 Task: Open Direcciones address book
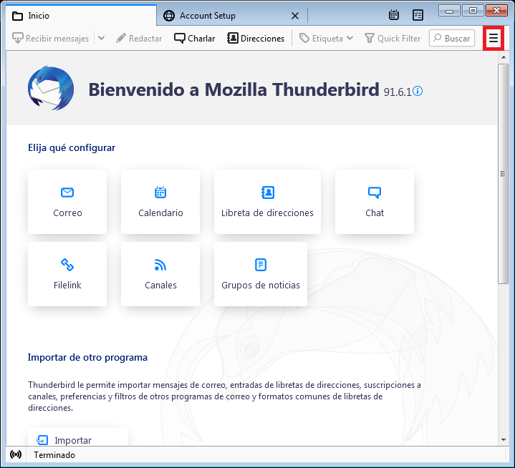(256, 39)
